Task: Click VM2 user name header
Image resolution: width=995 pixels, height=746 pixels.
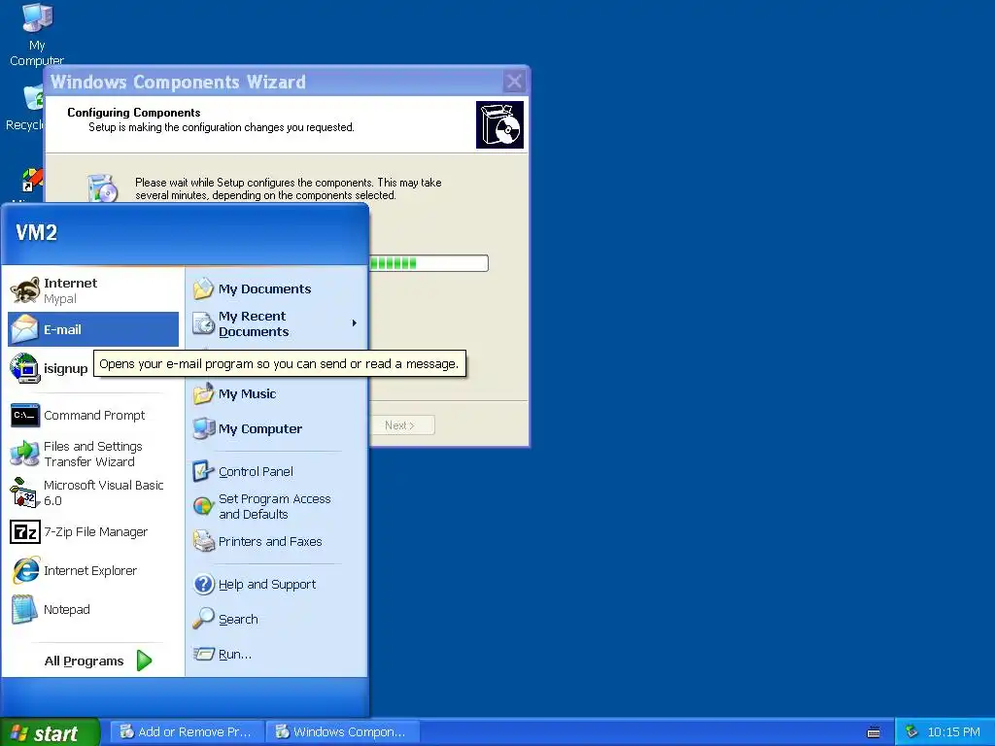Action: pyautogui.click(x=36, y=233)
